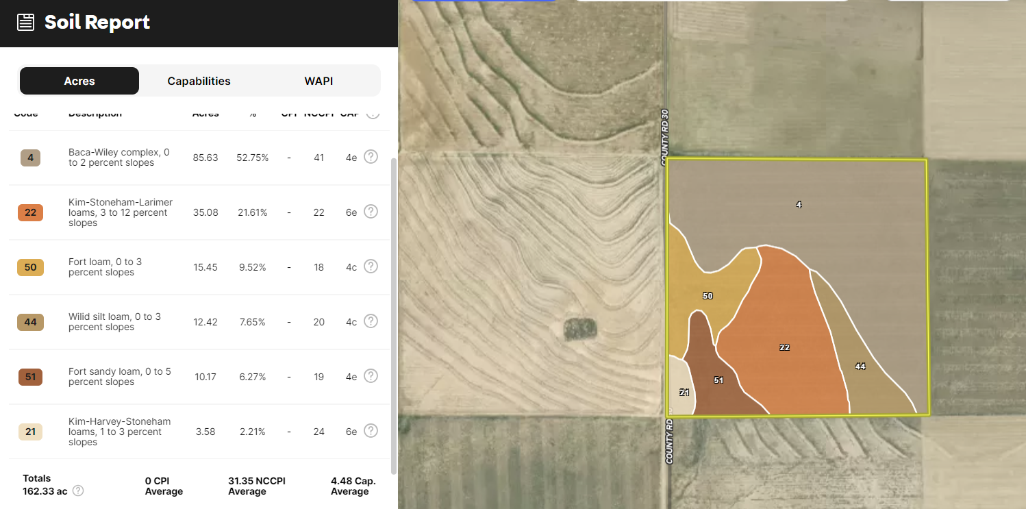1026x509 pixels.
Task: Open help icon for Fort sandy loam row
Action: point(371,376)
